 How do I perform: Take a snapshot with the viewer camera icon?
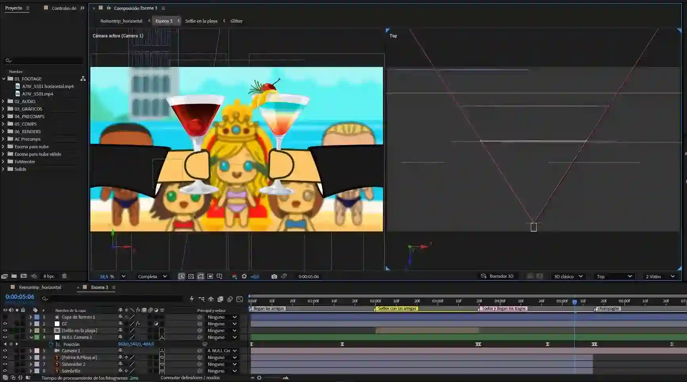click(x=274, y=277)
